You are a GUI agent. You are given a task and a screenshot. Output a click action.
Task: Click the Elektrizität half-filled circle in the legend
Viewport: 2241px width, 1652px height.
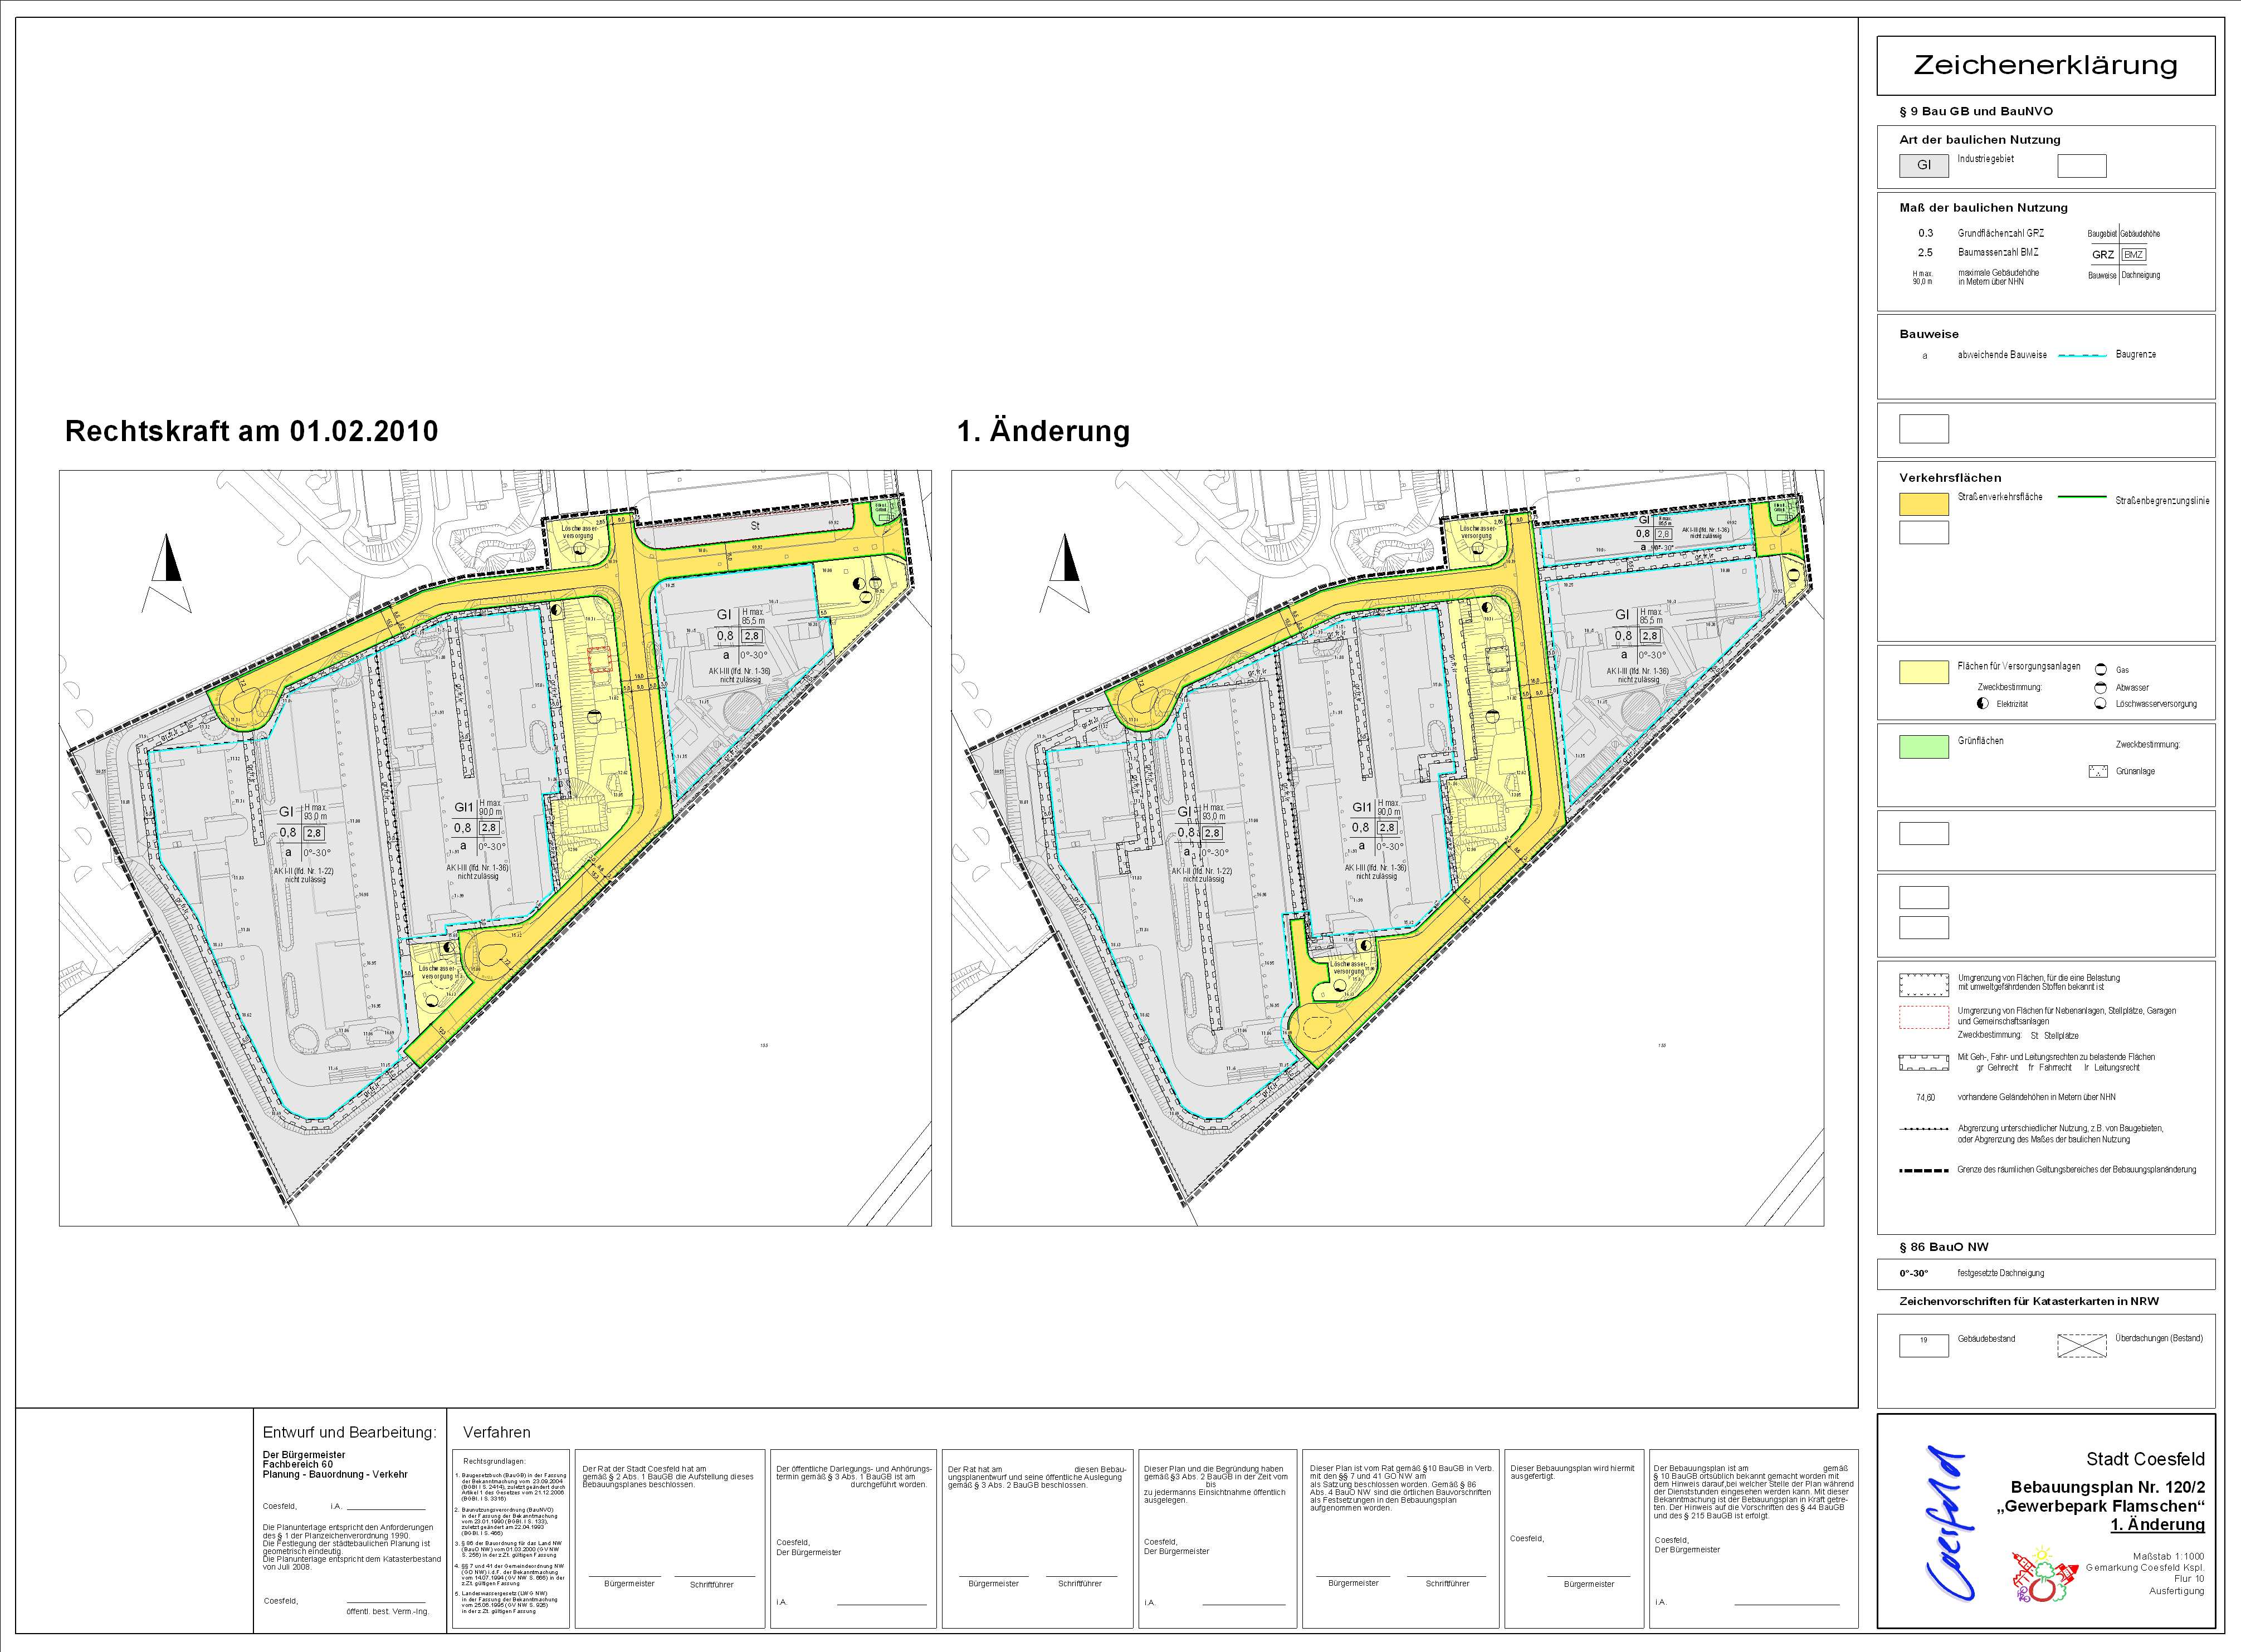(1983, 704)
